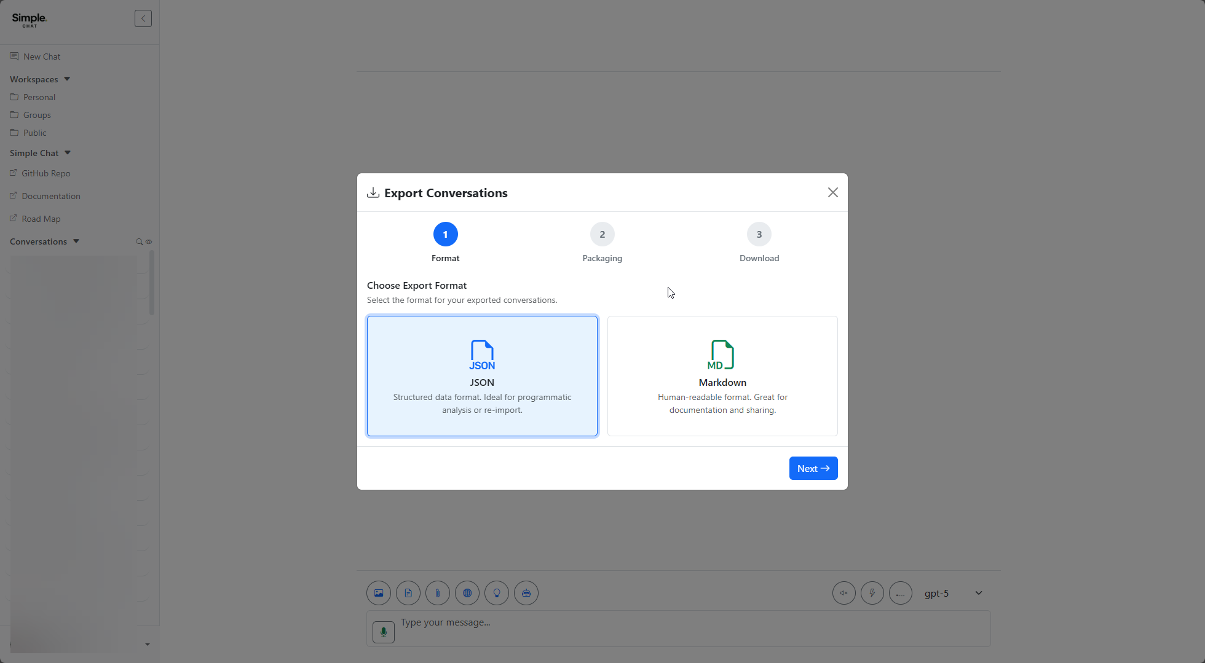Open the AI robot assistant icon
The image size is (1205, 663).
[526, 592]
